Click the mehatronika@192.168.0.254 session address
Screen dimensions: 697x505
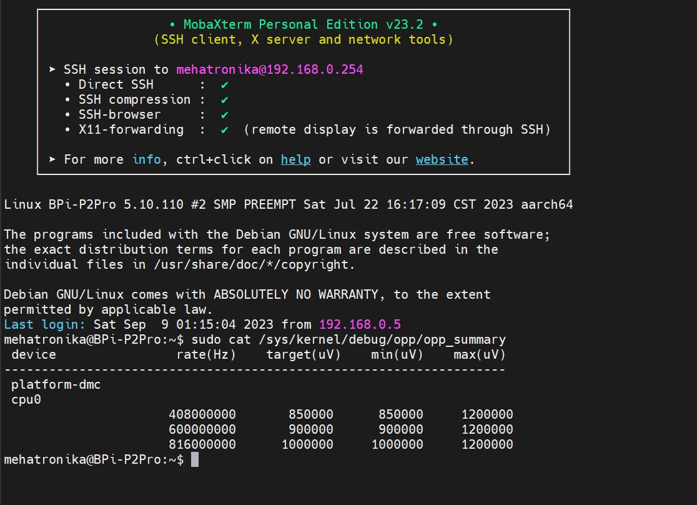pos(269,69)
